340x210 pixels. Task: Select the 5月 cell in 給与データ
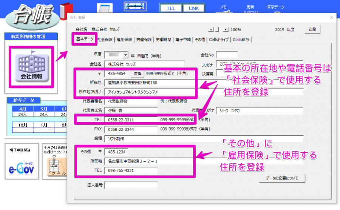point(44,109)
